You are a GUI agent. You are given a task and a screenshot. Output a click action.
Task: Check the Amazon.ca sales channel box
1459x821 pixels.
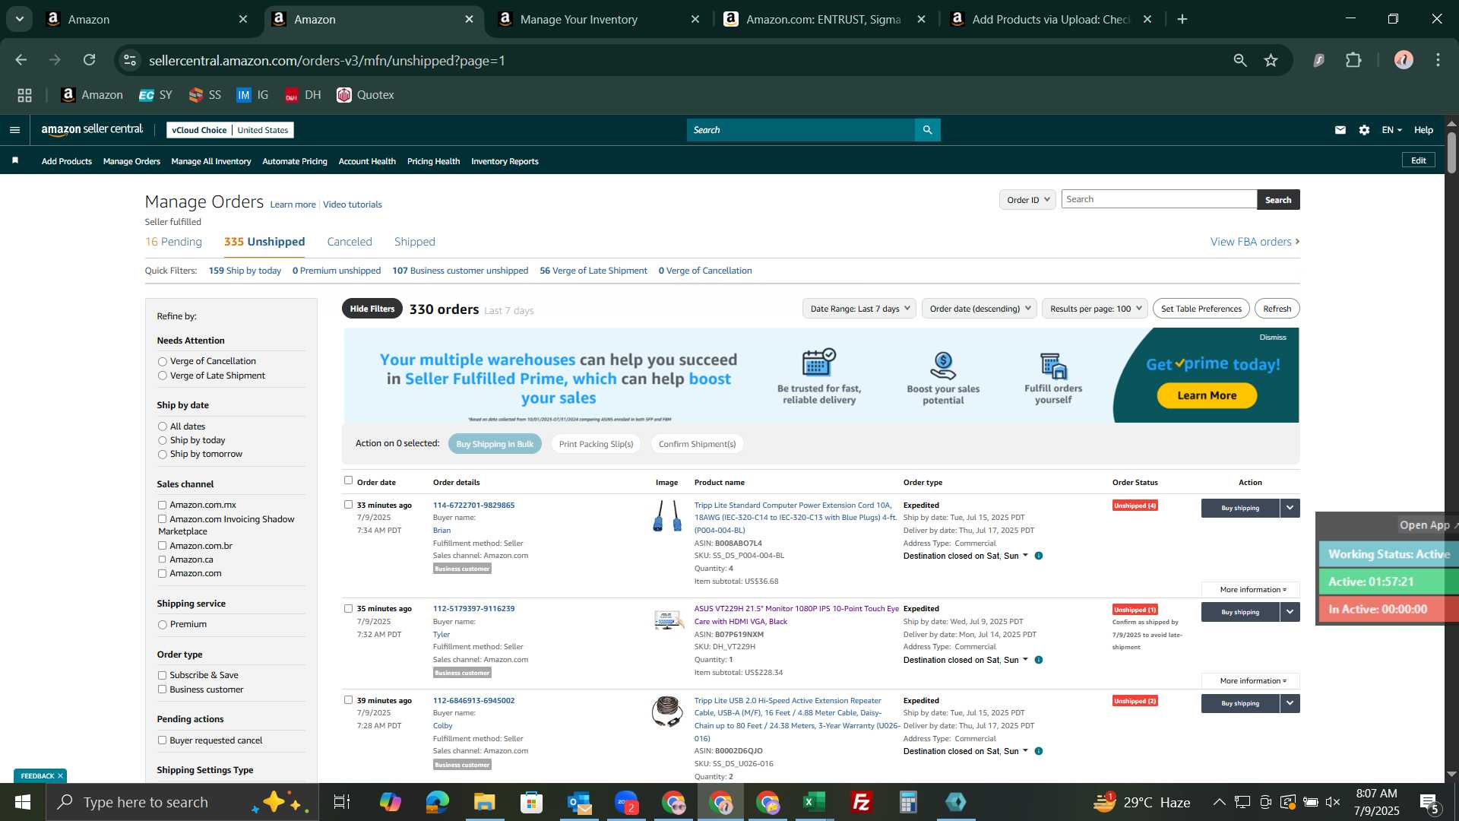162,559
